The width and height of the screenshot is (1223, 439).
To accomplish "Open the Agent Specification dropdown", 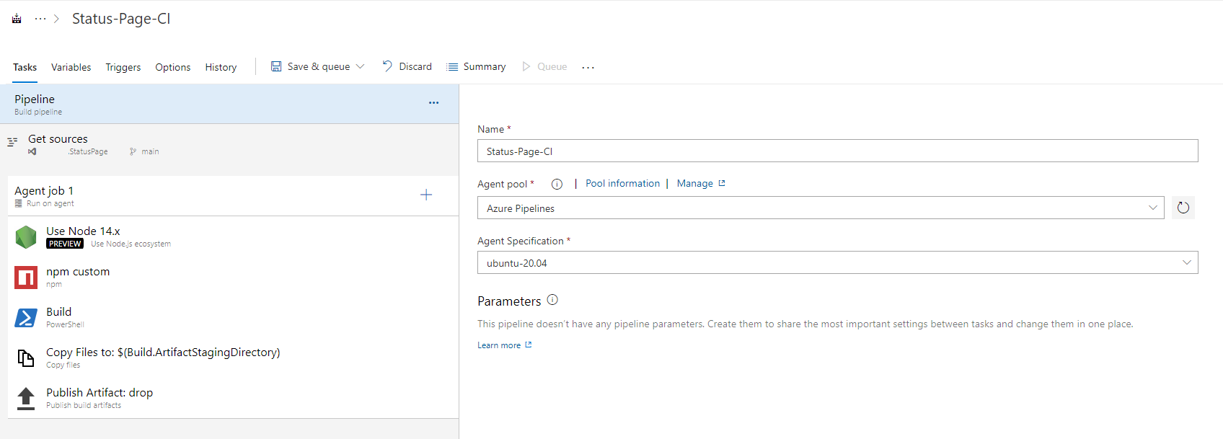I will point(837,262).
